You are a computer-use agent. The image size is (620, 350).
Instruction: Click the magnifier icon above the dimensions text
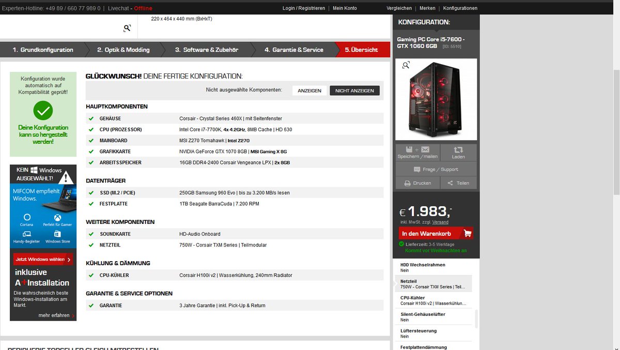(127, 28)
